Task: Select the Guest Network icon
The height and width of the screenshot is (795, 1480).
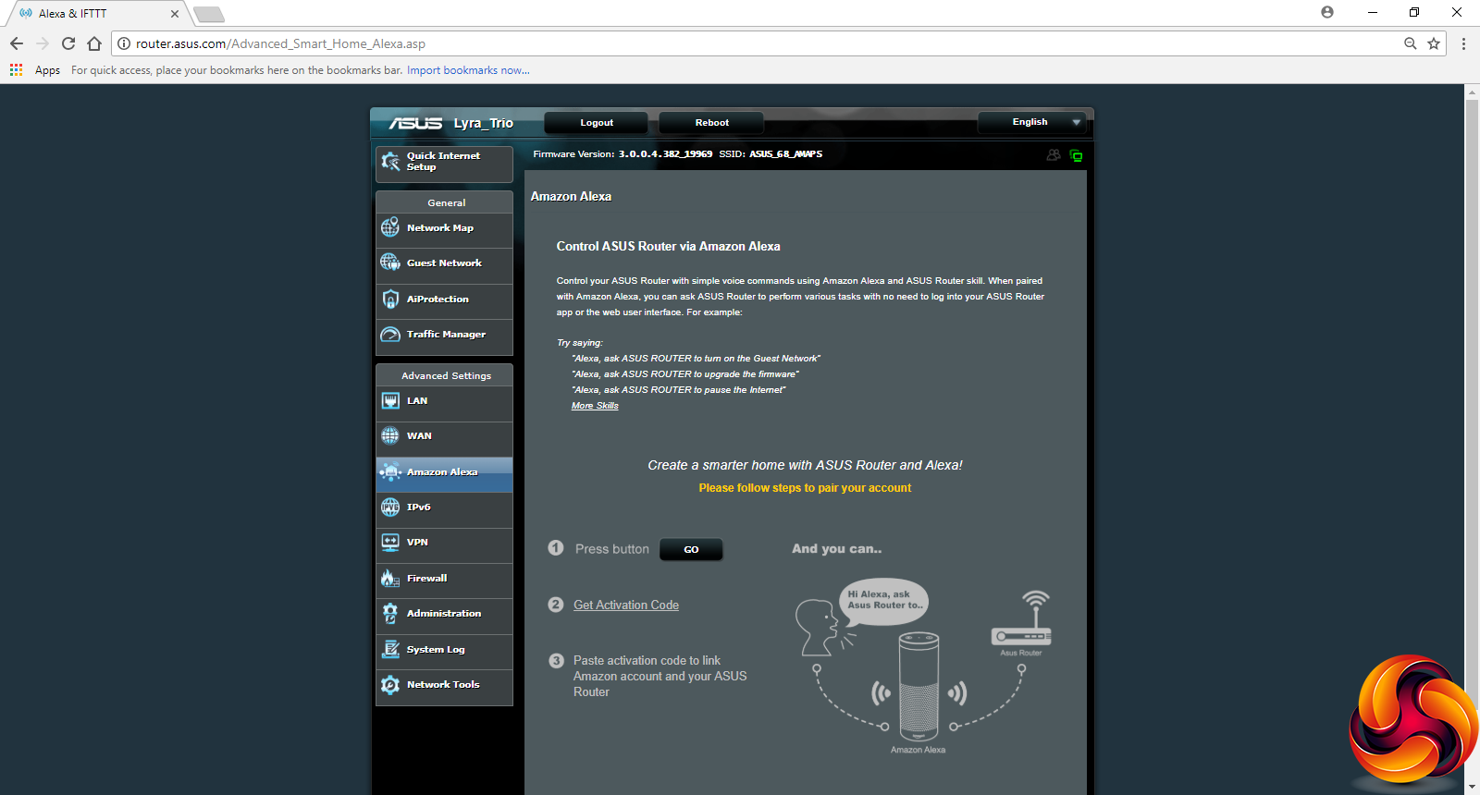Action: pos(390,263)
